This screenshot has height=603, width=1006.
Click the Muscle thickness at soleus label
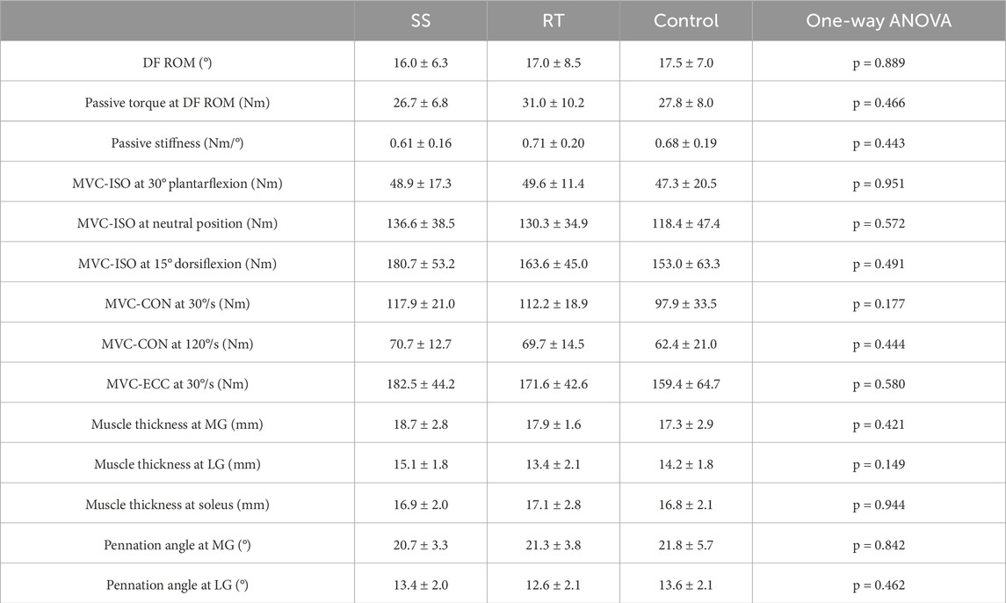pos(177,505)
